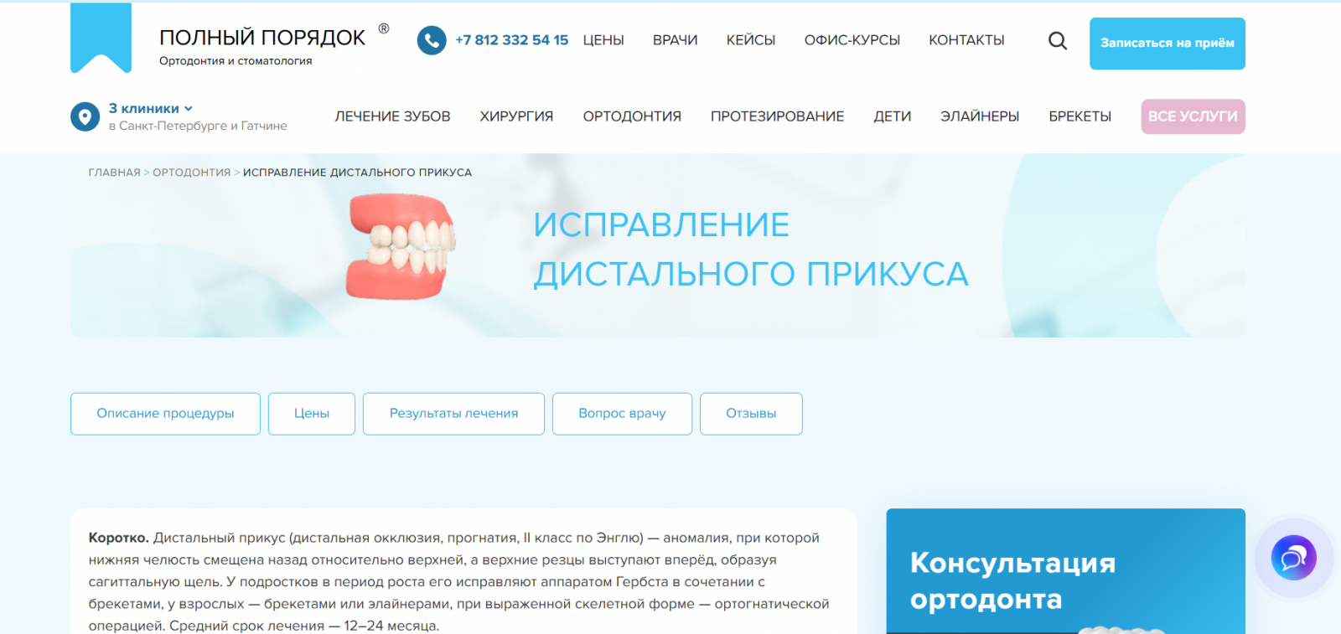This screenshot has height=634, width=1341.
Task: Click the teeth jaw model image
Action: pos(401,246)
